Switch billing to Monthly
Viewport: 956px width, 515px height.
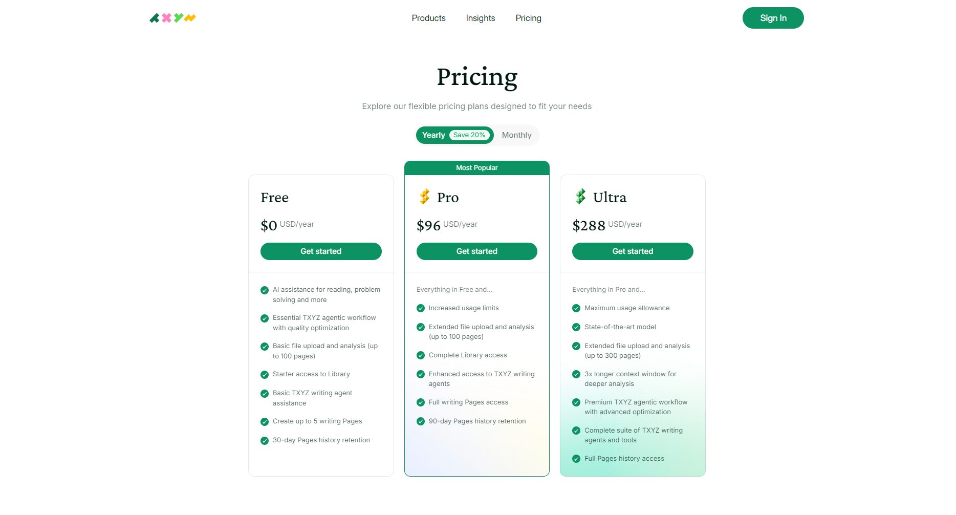(x=516, y=135)
